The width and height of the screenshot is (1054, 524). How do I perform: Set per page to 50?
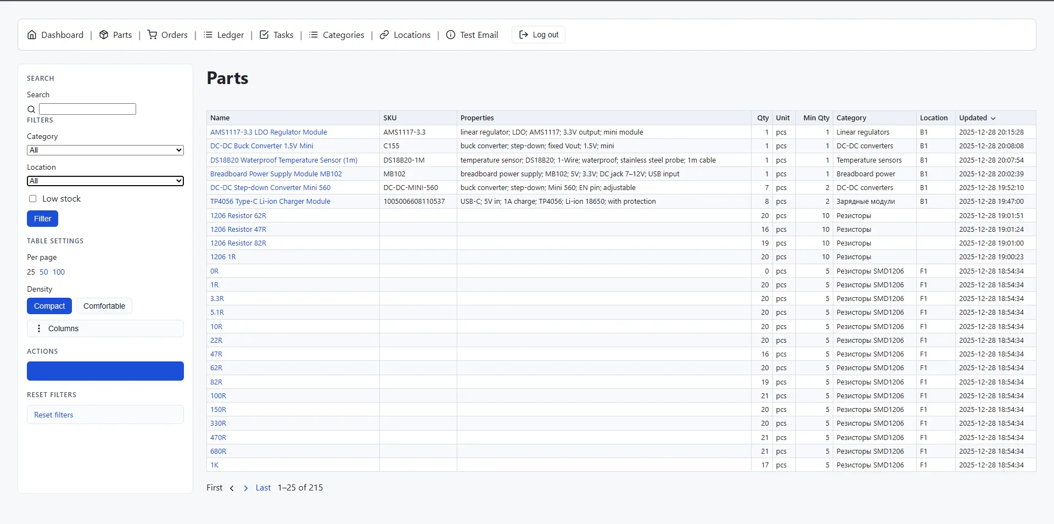(44, 272)
